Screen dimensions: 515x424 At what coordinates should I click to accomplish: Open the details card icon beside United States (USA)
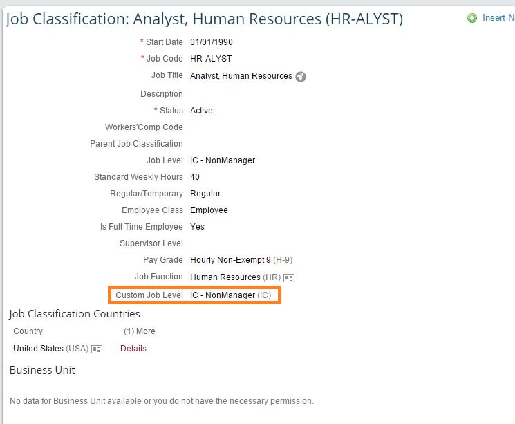point(97,349)
